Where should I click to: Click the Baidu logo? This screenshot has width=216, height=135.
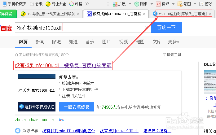(x=6, y=28)
